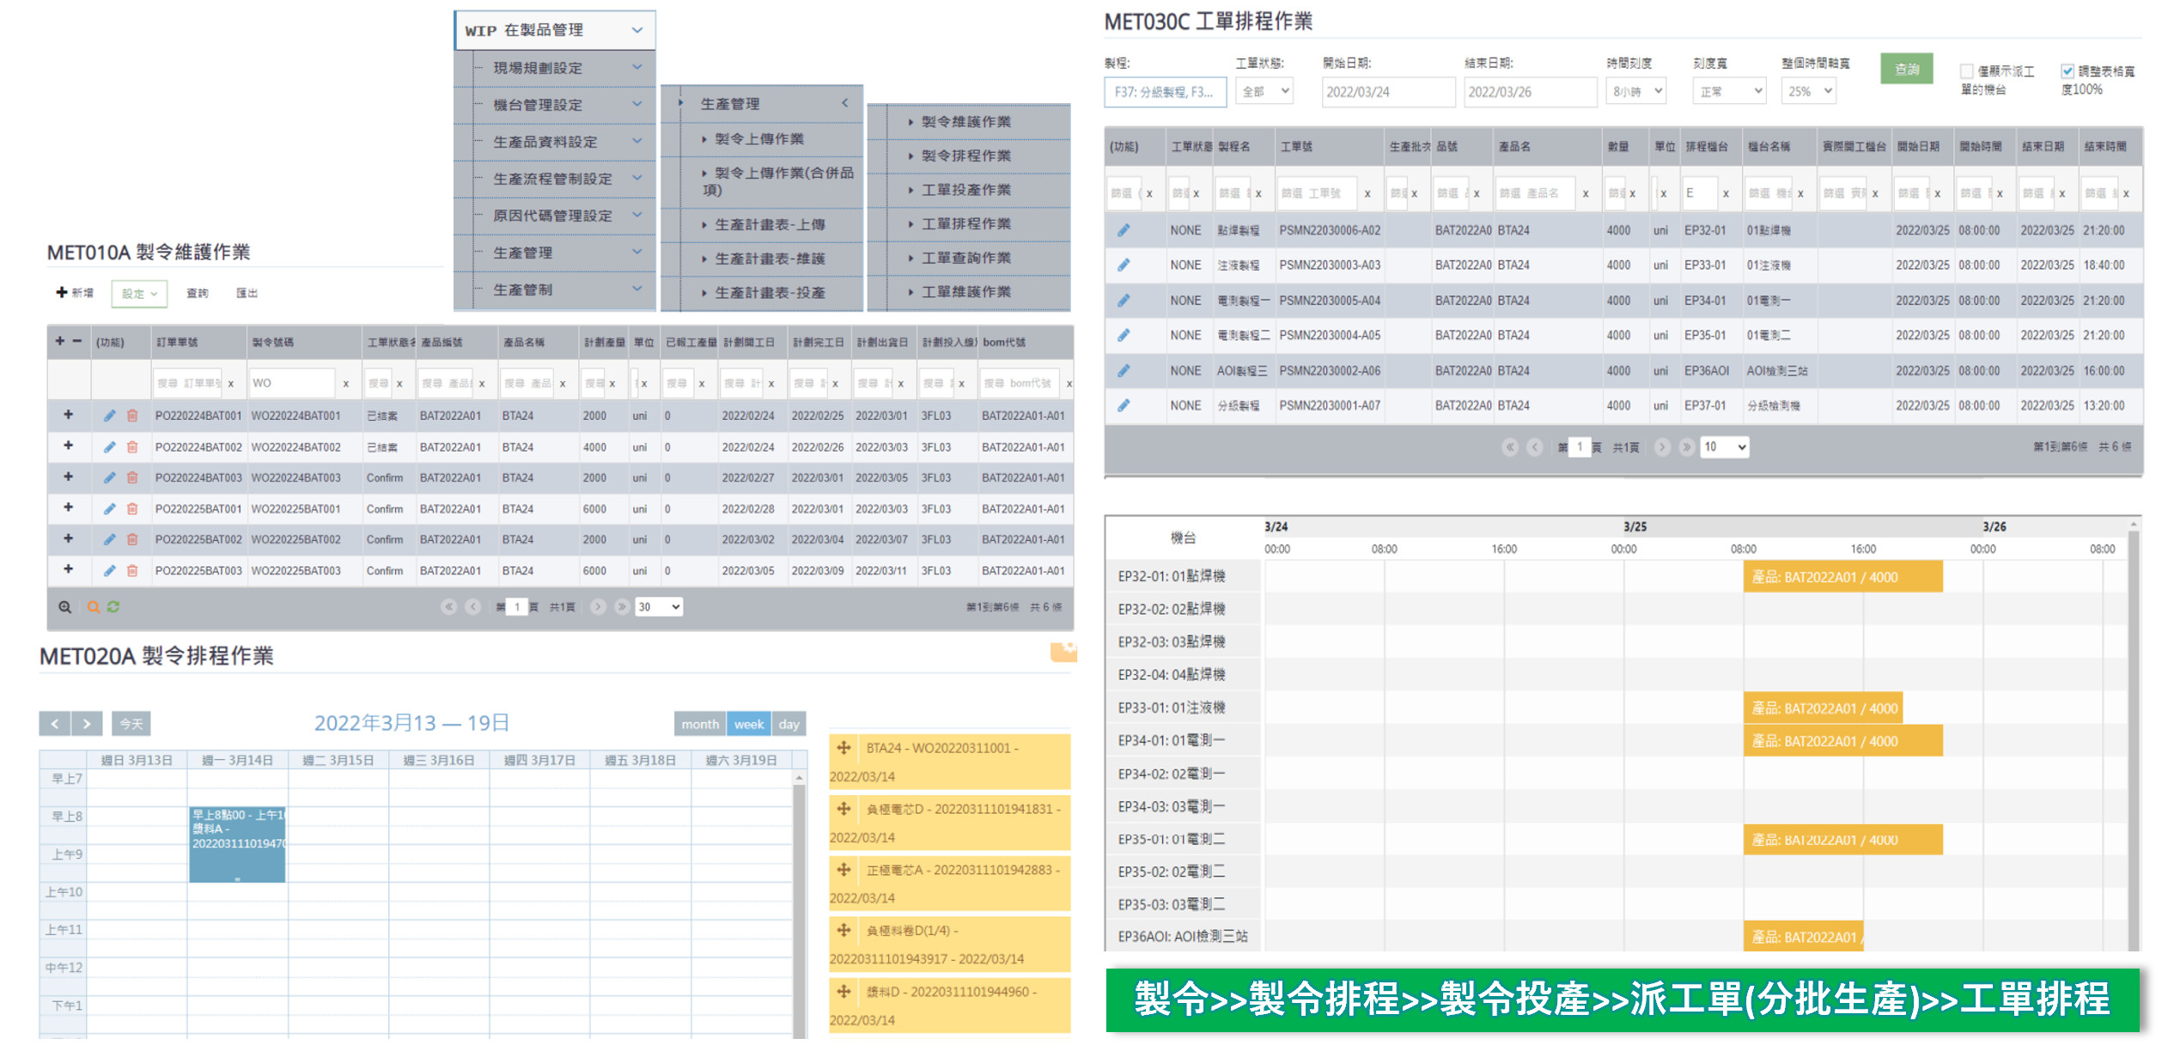Open MET030C page size dropdown showing 10
This screenshot has width=2168, height=1045.
click(x=1725, y=447)
